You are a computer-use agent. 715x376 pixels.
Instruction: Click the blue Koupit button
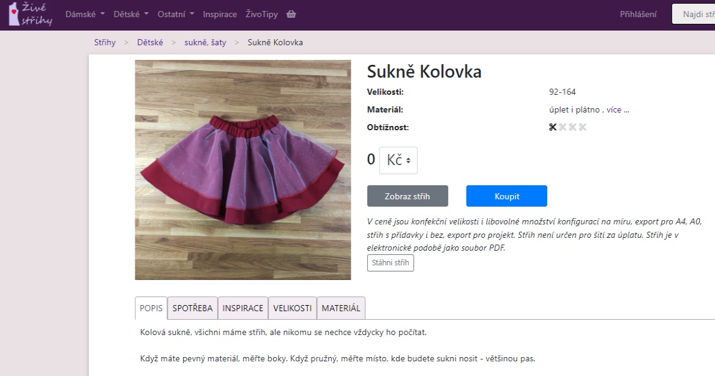click(x=506, y=196)
